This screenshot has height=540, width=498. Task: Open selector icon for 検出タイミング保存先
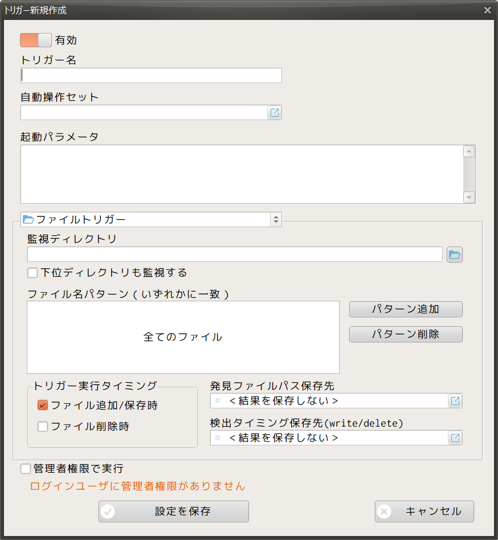tap(455, 438)
